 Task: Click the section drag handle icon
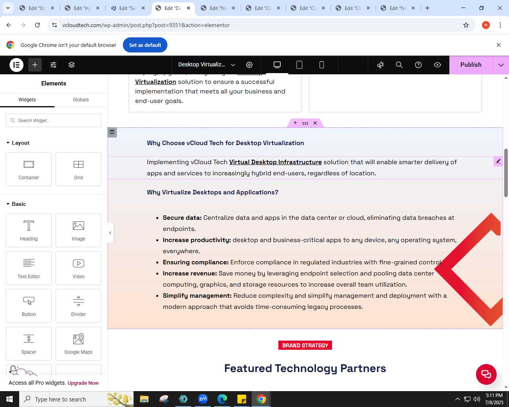[305, 123]
